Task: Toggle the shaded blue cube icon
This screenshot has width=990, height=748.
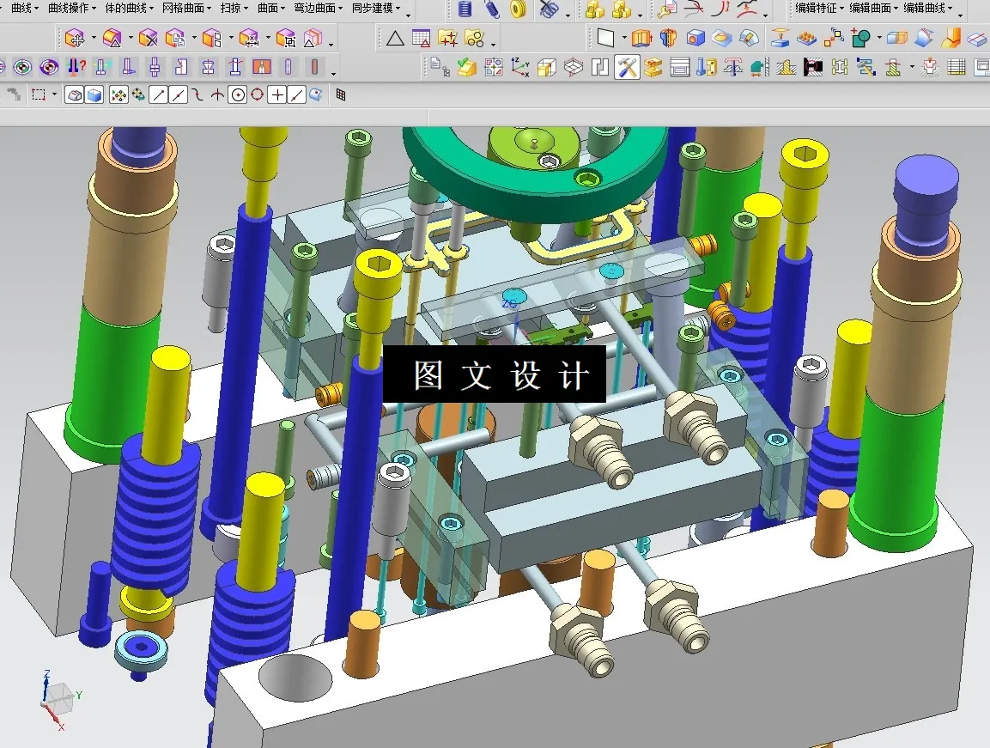Action: click(94, 95)
